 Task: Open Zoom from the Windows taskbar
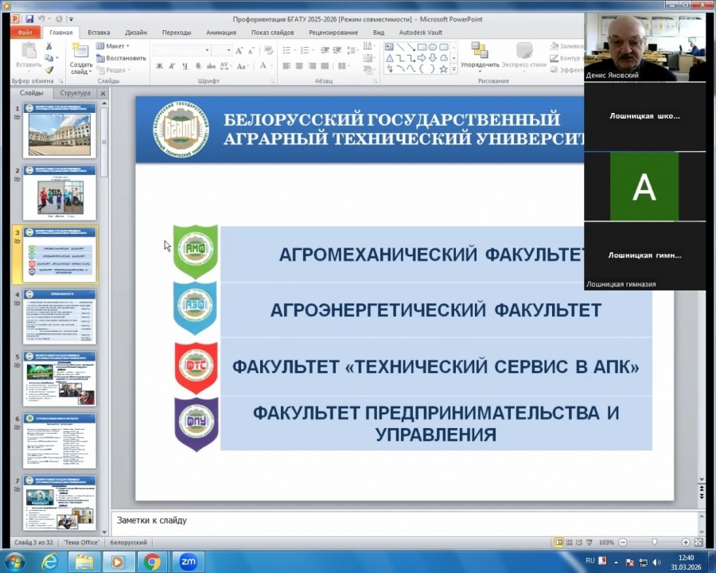pyautogui.click(x=189, y=562)
